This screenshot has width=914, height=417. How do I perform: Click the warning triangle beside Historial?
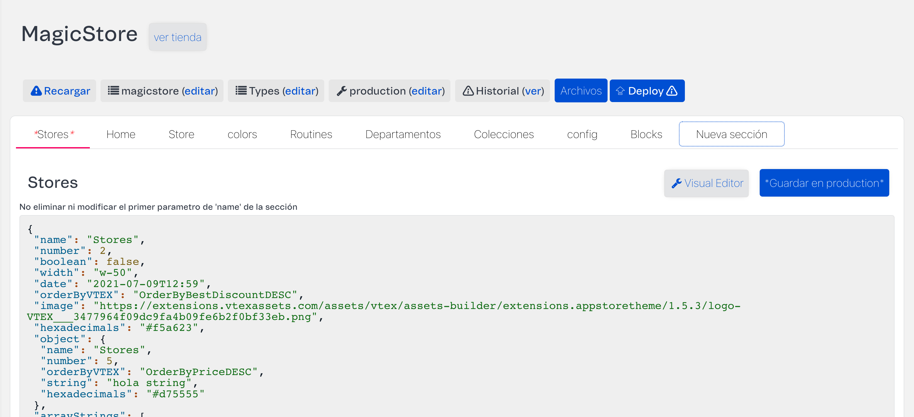(468, 91)
